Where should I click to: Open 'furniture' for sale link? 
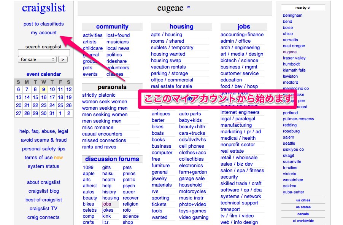click(160, 166)
